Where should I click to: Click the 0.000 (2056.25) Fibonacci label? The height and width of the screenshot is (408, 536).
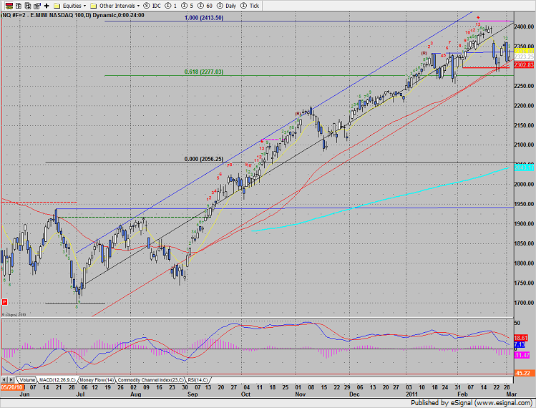pyautogui.click(x=204, y=159)
